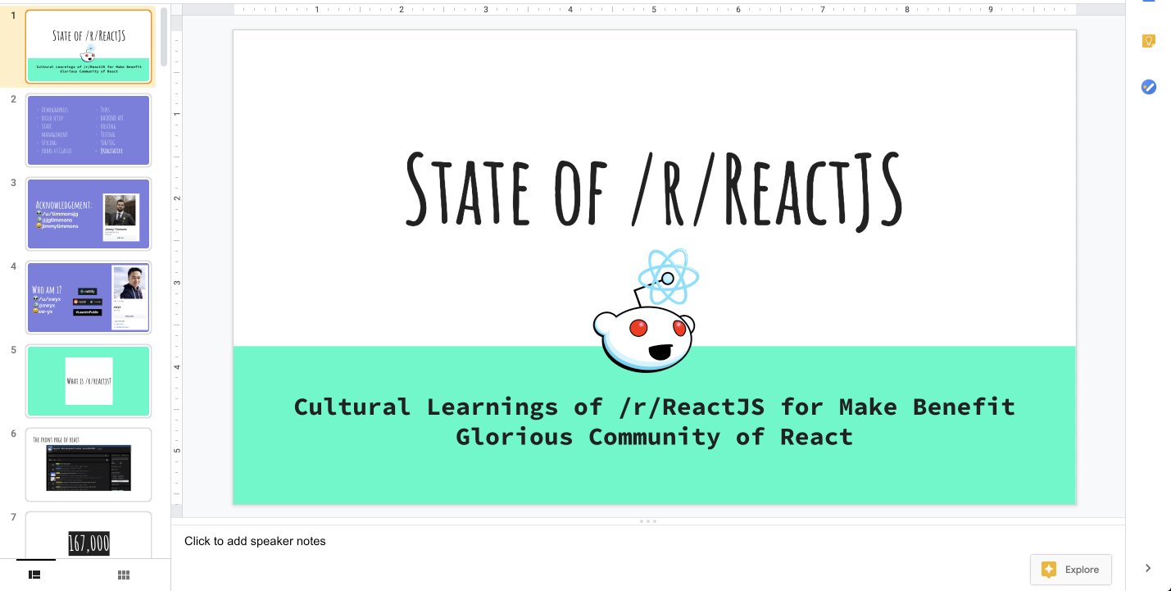Open the Google Keep side panel icon
This screenshot has height=591, width=1171.
point(1149,42)
